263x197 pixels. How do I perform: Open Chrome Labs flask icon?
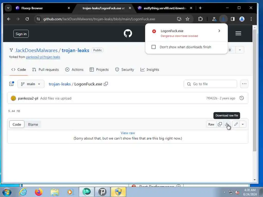click(x=214, y=19)
